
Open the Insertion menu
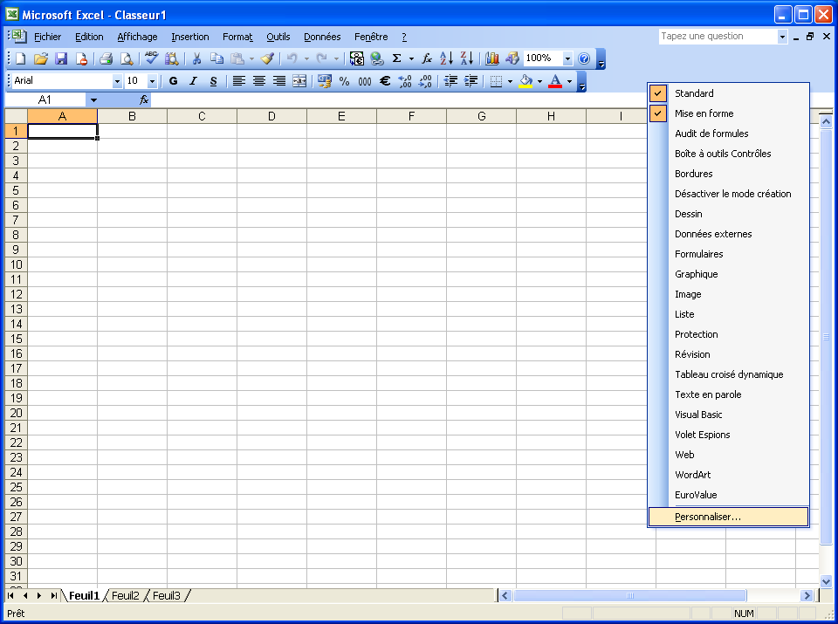click(190, 37)
